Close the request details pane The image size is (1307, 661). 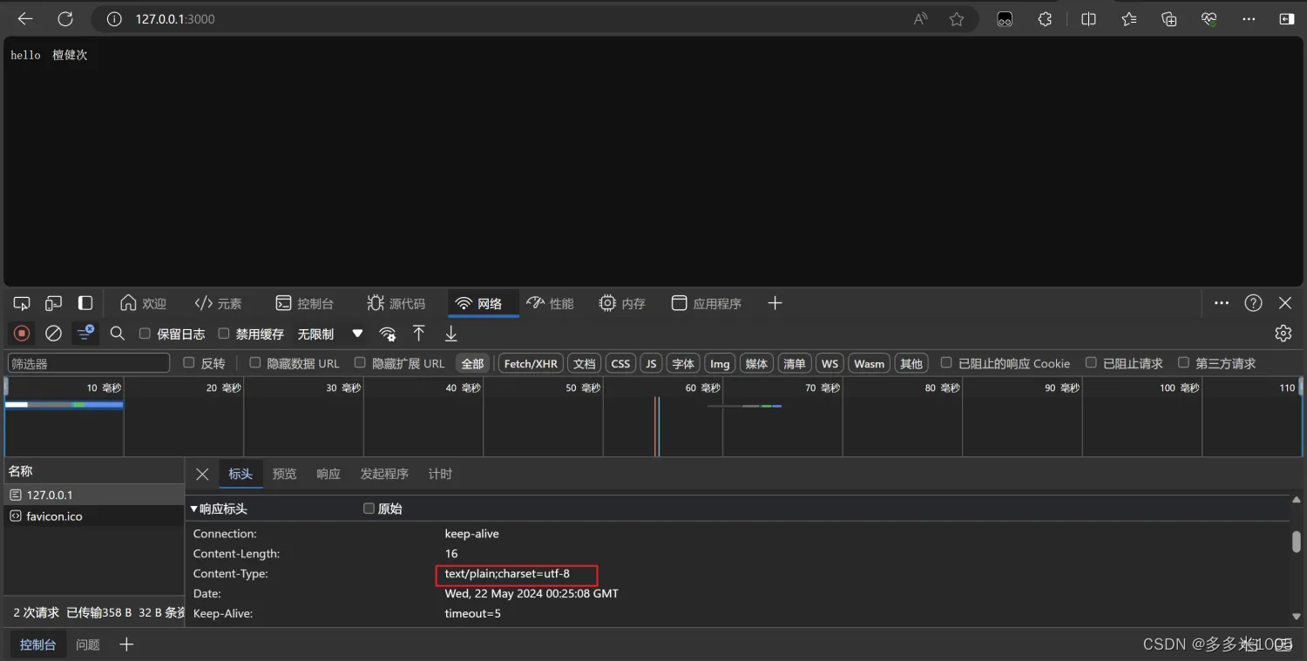point(202,474)
